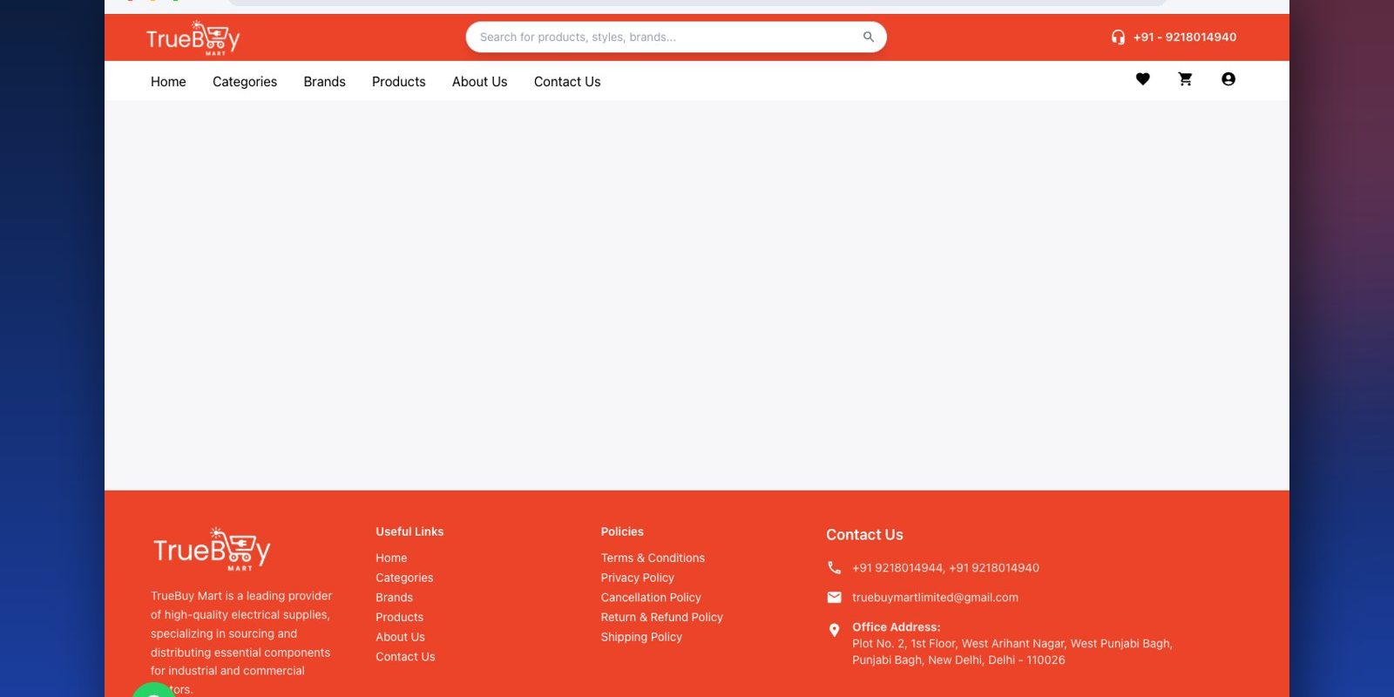Go to Home in the navigation bar

[168, 82]
